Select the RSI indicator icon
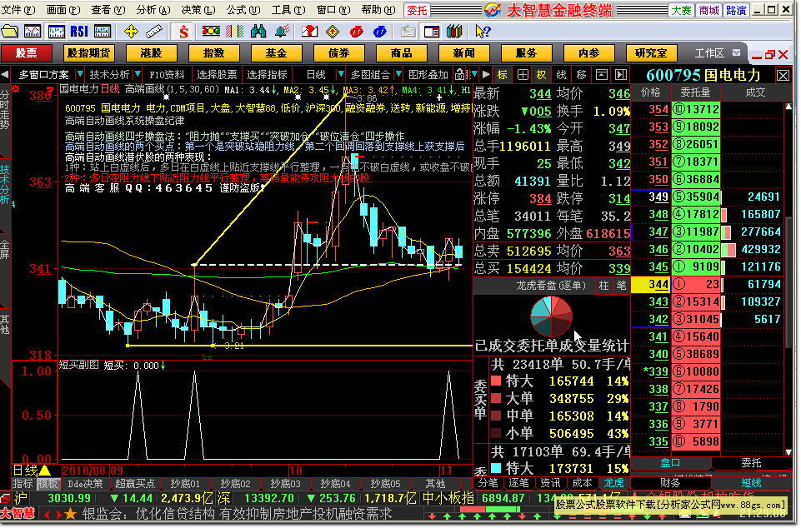The width and height of the screenshot is (801, 528). point(79,32)
